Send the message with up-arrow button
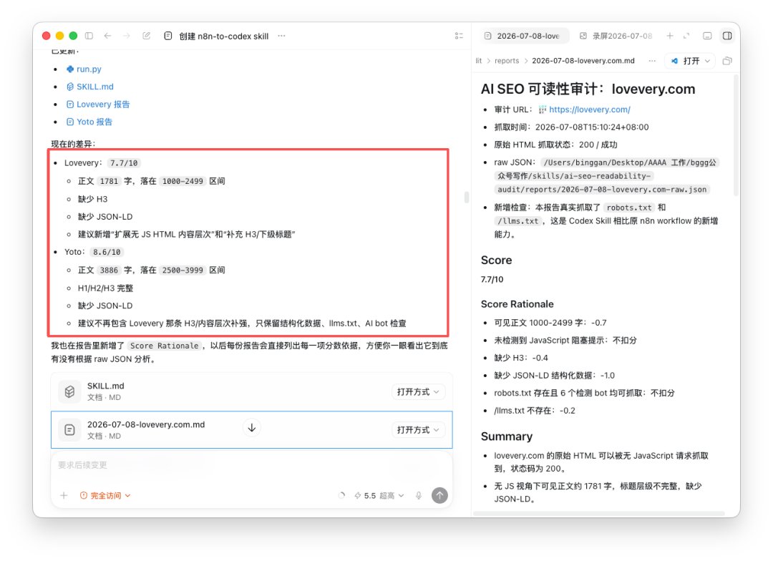This screenshot has height=561, width=773. coord(439,495)
